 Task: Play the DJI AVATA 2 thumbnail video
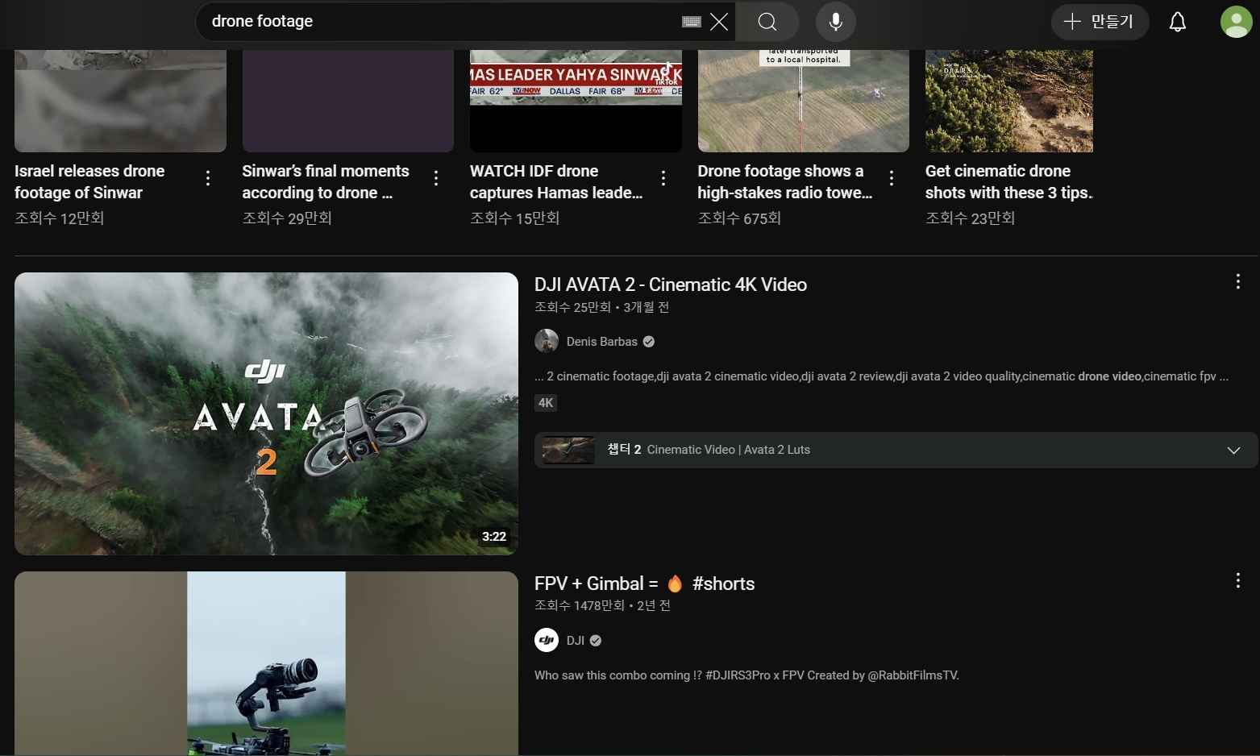click(266, 413)
